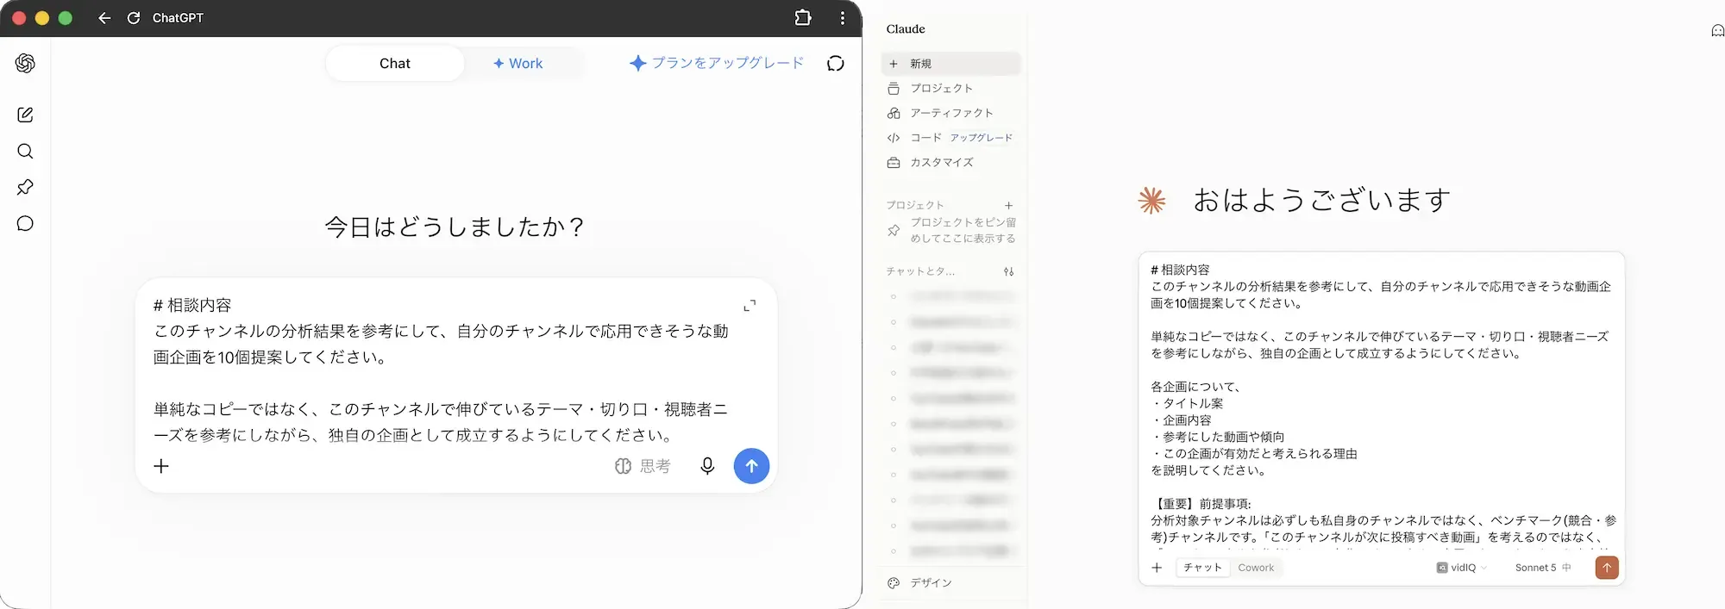1725x609 pixels.
Task: Click the pin icon beside プロジェクトをピン留め
Action: pyautogui.click(x=894, y=230)
